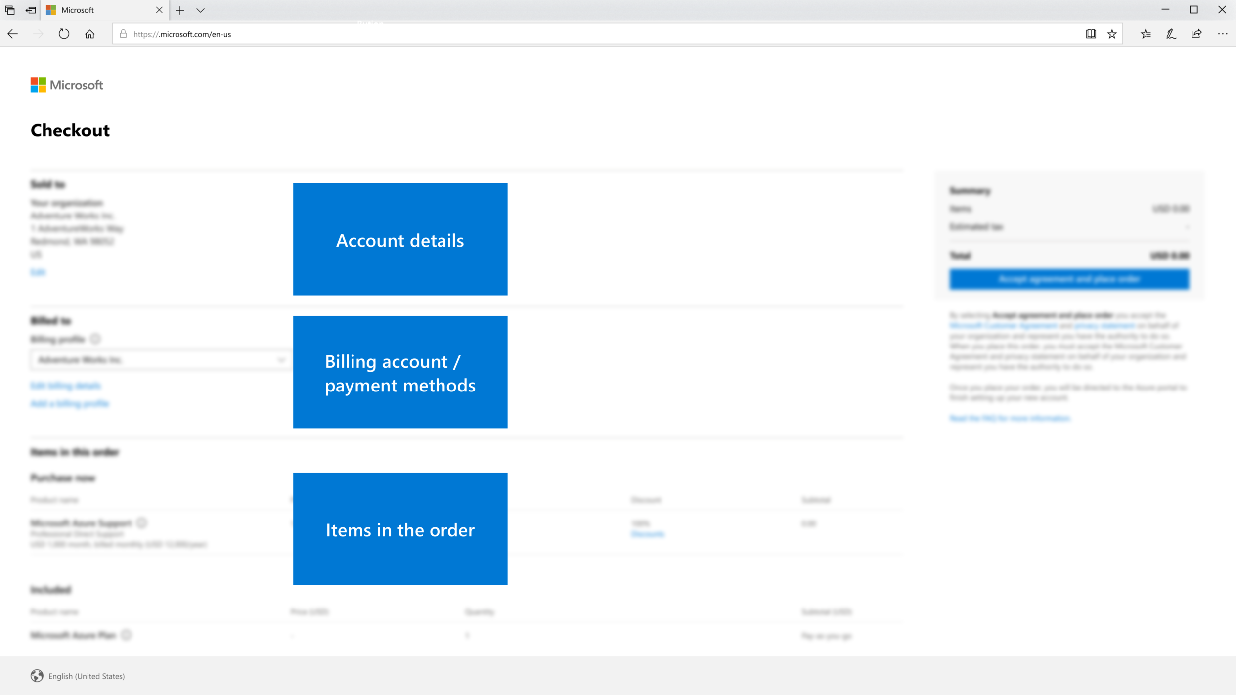This screenshot has width=1236, height=695.
Task: Click the Add a billing profile link
Action: click(70, 403)
